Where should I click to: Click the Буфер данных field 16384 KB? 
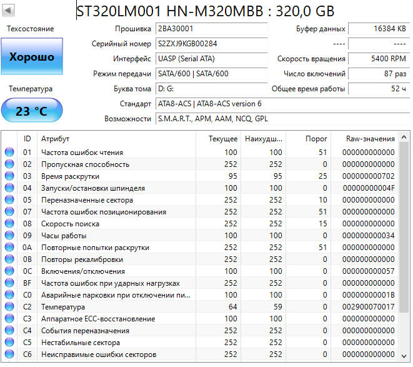(x=379, y=29)
